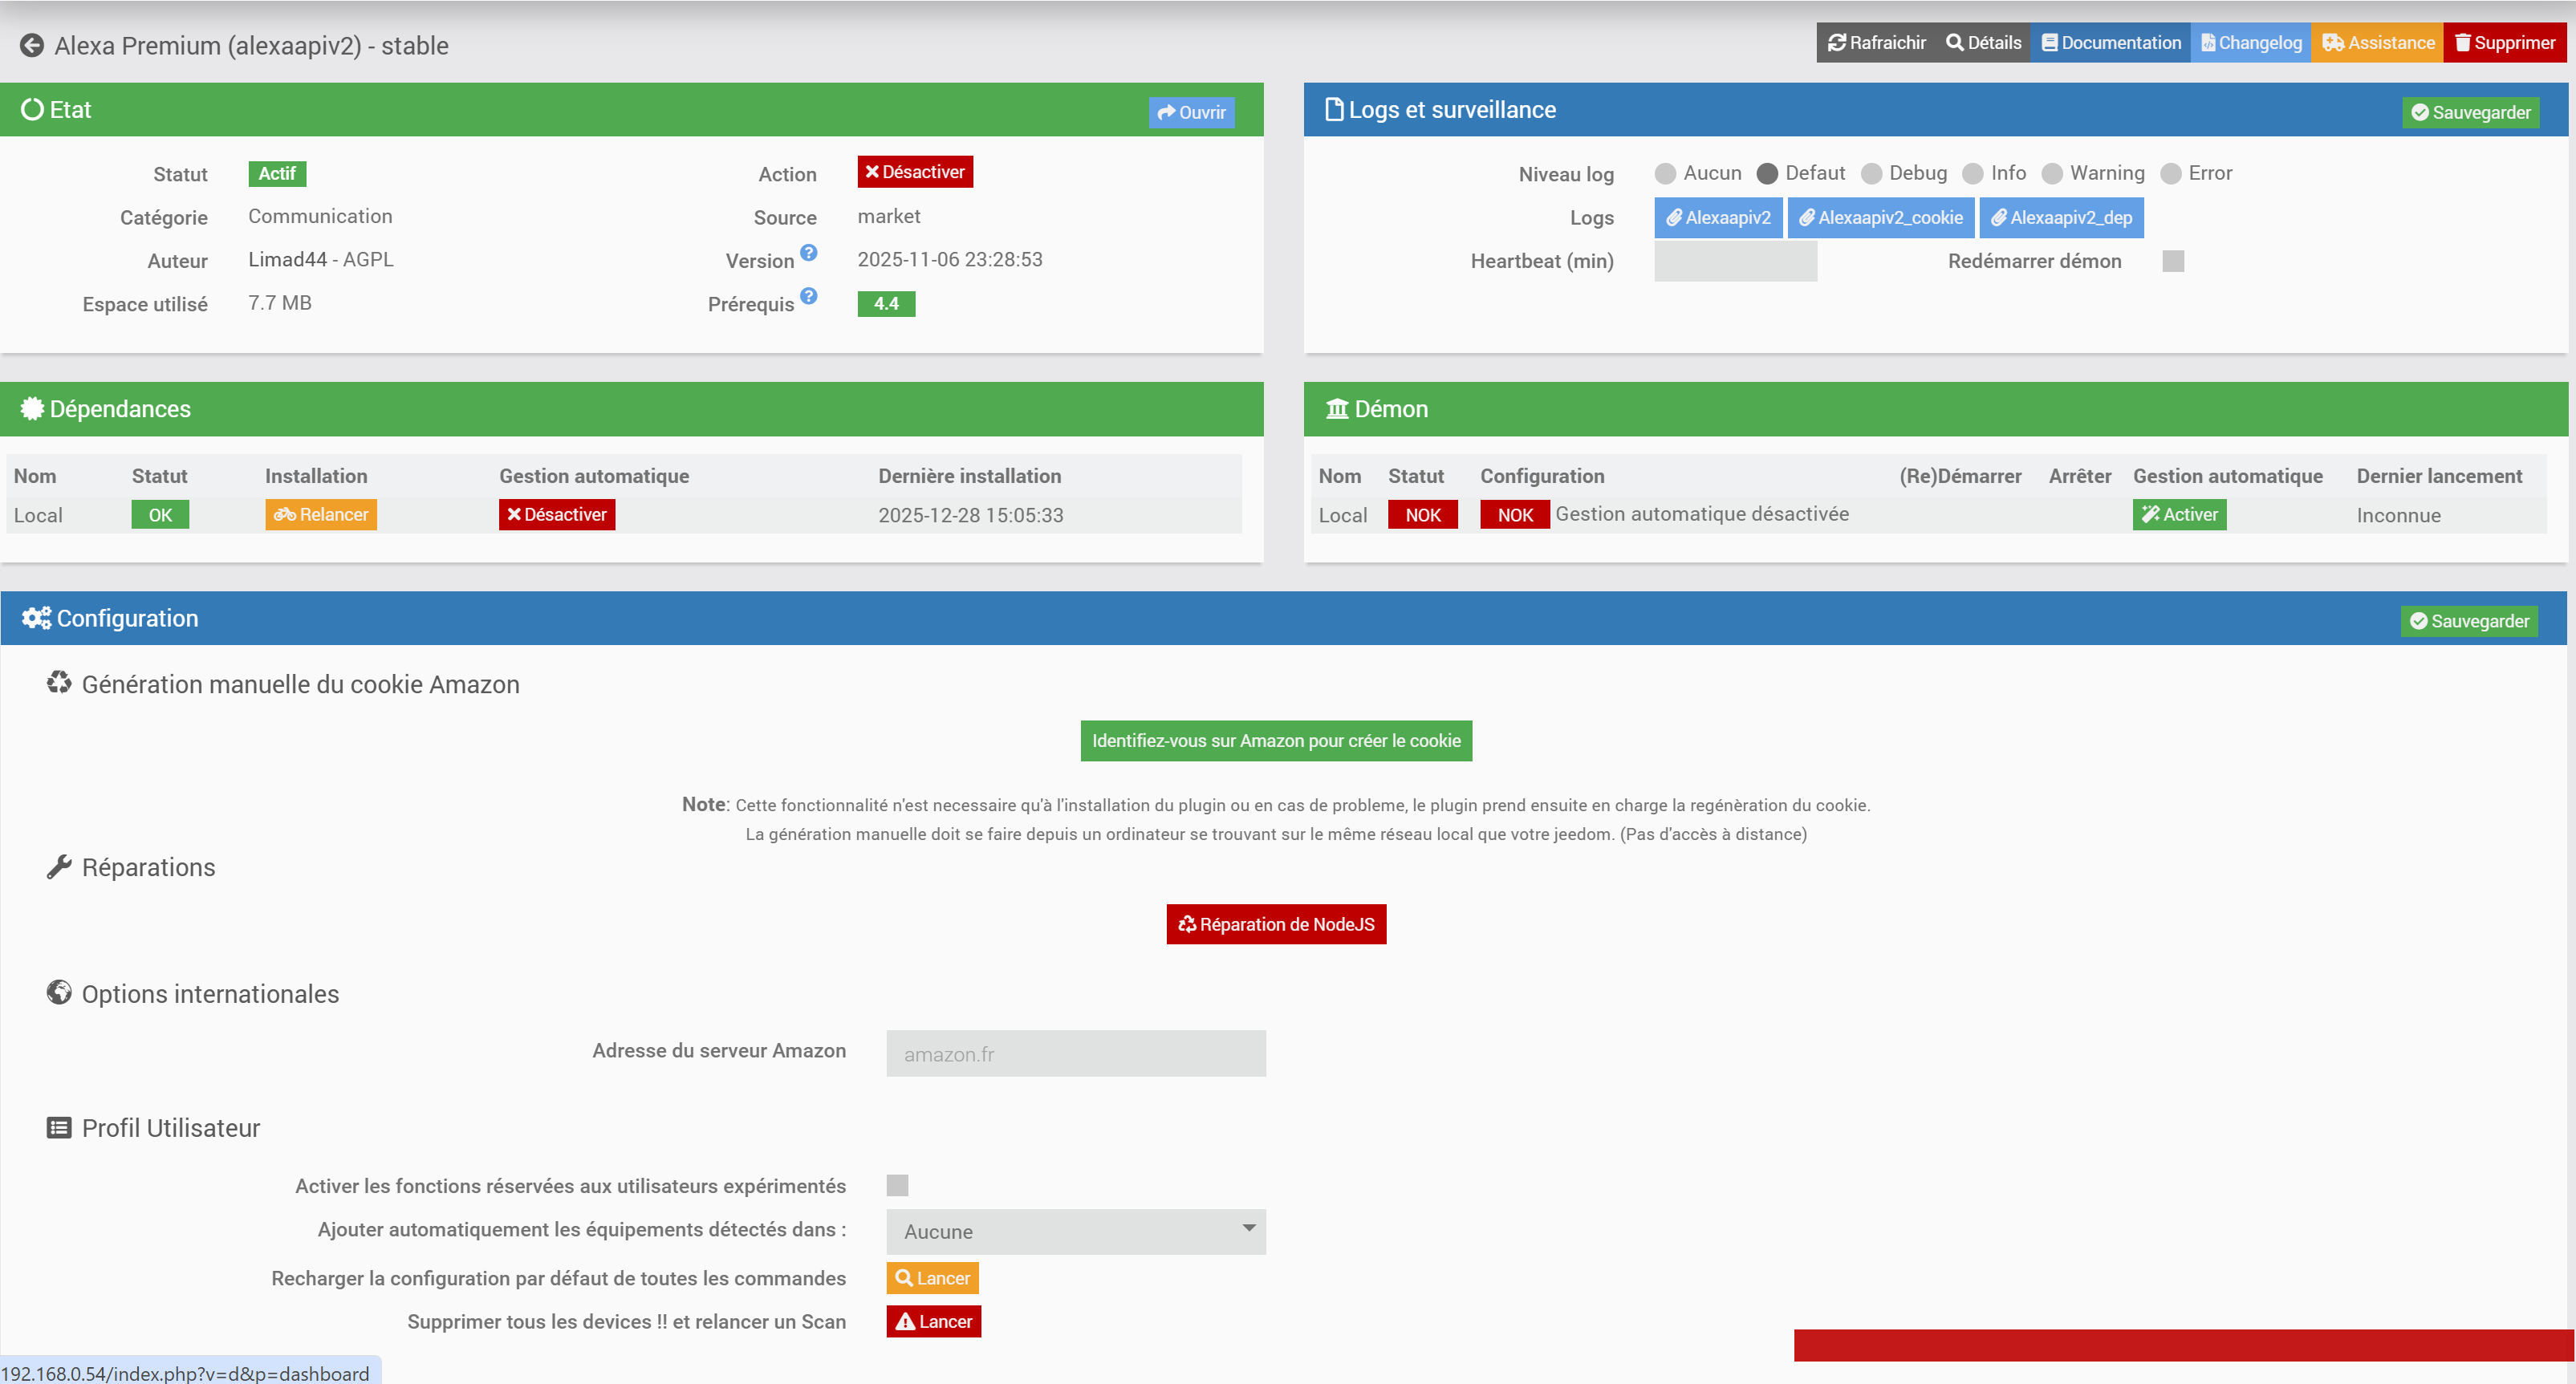Click the back arrow icon beside Alexa Premium
This screenshot has height=1384, width=2576.
point(32,45)
